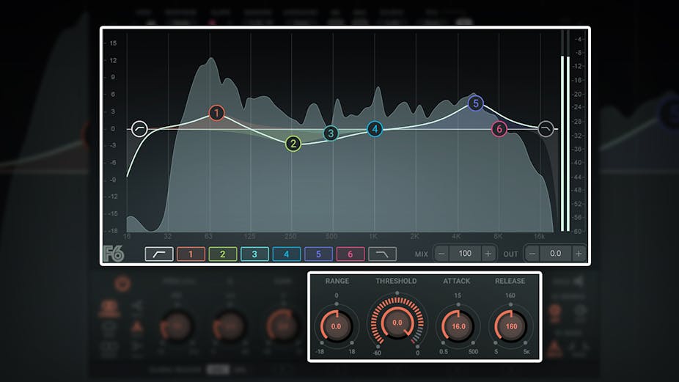Select the low-pass filter node on the EQ curve

pyautogui.click(x=545, y=130)
